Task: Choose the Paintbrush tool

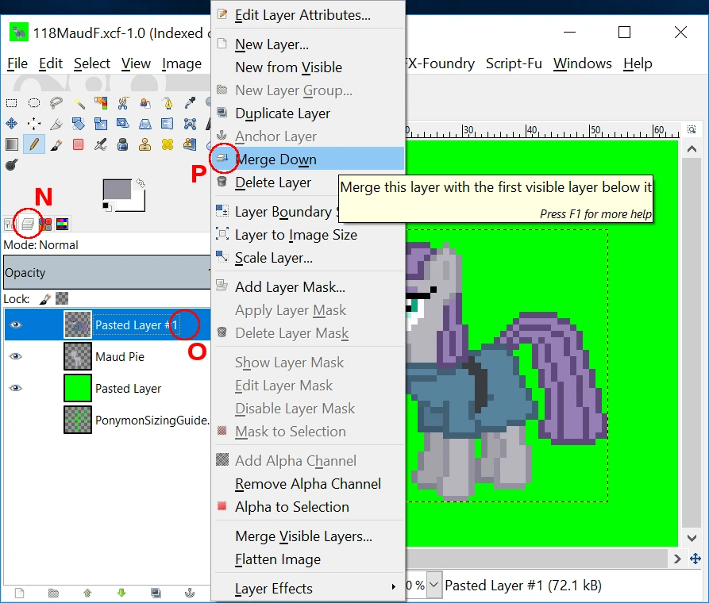Action: pos(56,144)
